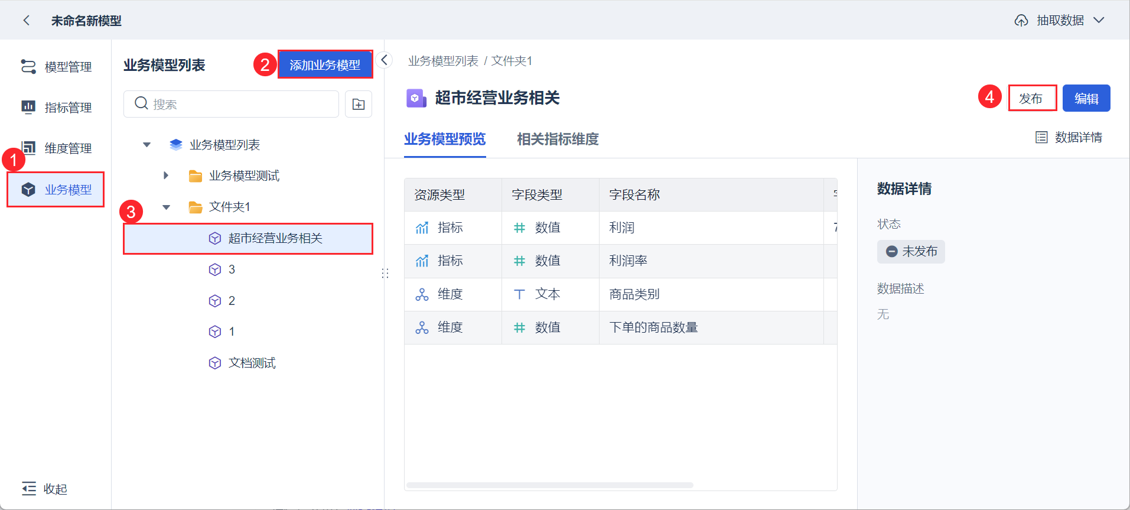Collapse the 文件夹1 folder
The height and width of the screenshot is (510, 1130).
[x=167, y=207]
